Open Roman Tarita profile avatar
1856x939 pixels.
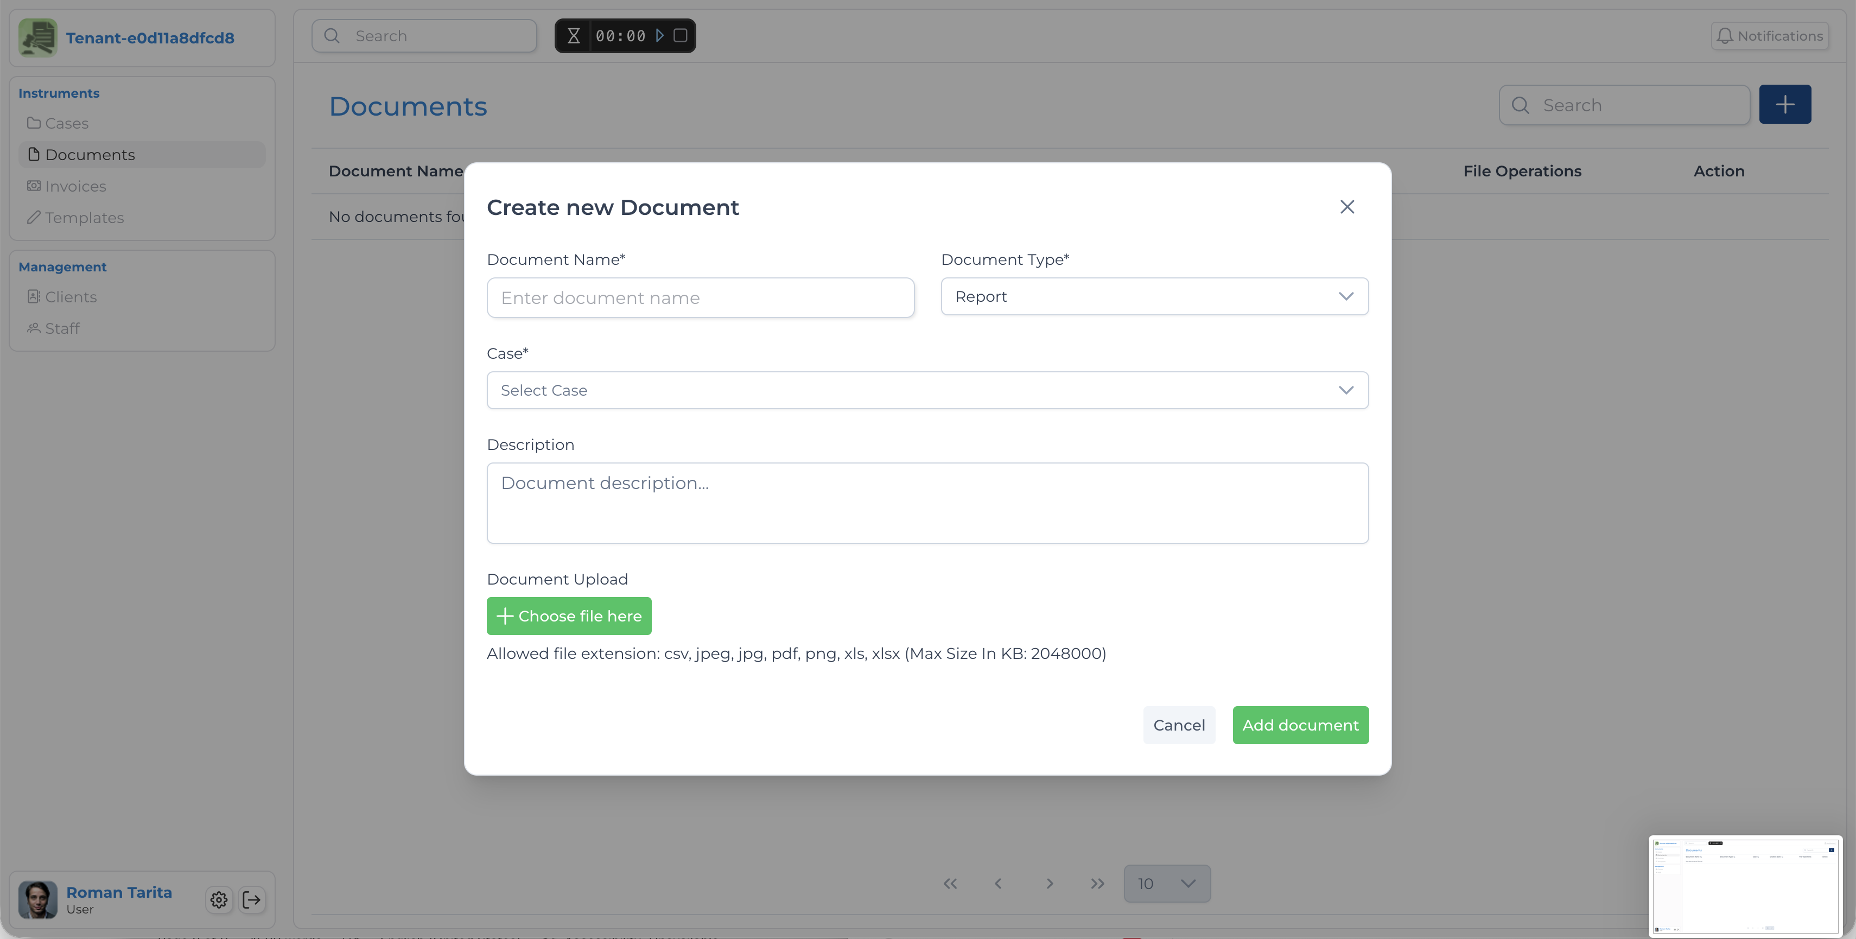[x=37, y=899]
